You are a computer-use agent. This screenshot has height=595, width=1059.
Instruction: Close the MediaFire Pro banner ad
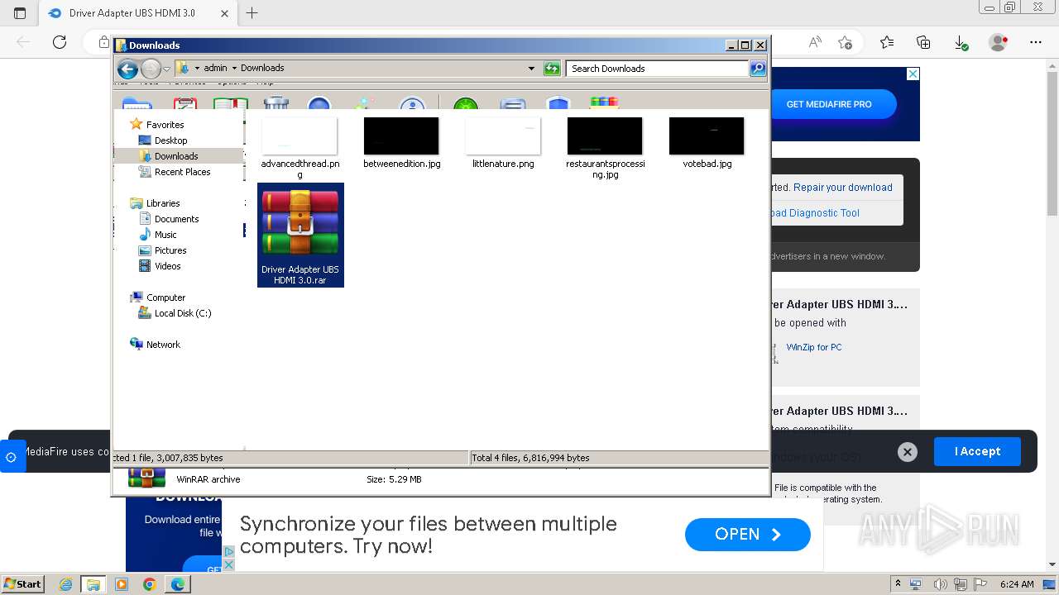(913, 74)
